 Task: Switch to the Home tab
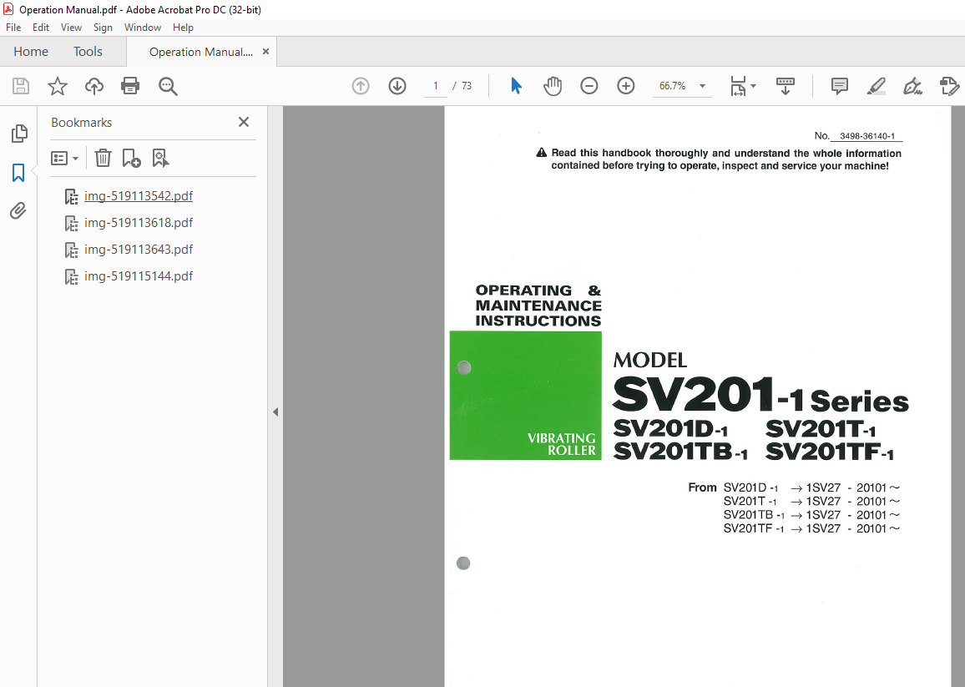[31, 52]
